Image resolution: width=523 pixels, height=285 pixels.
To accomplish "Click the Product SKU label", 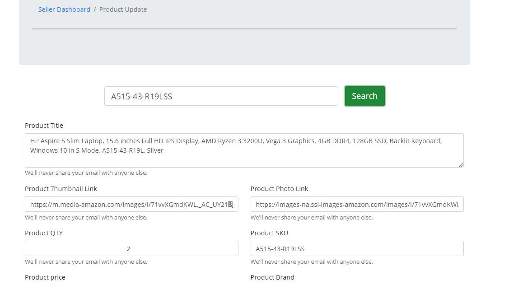I will coord(269,233).
